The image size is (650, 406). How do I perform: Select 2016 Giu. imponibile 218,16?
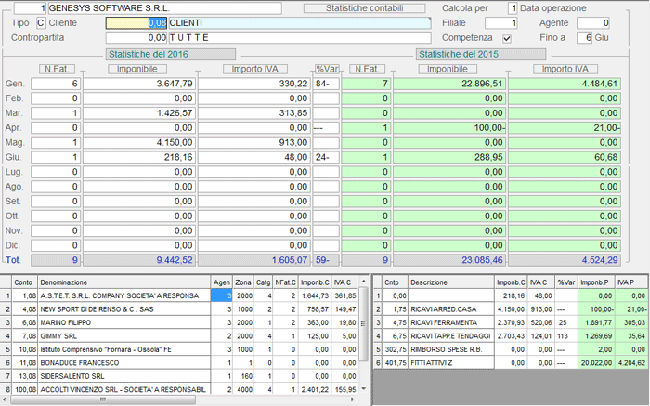coord(139,157)
